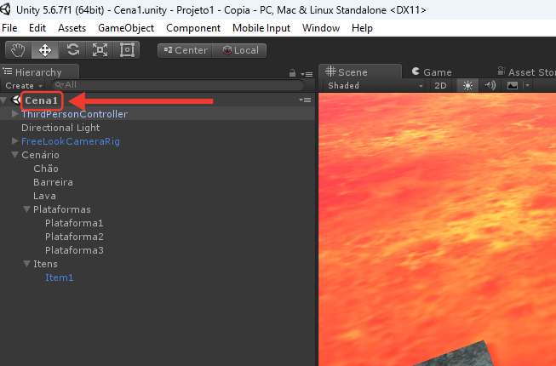Expand ThirdPersonController object
This screenshot has width=556, height=366.
coord(14,114)
